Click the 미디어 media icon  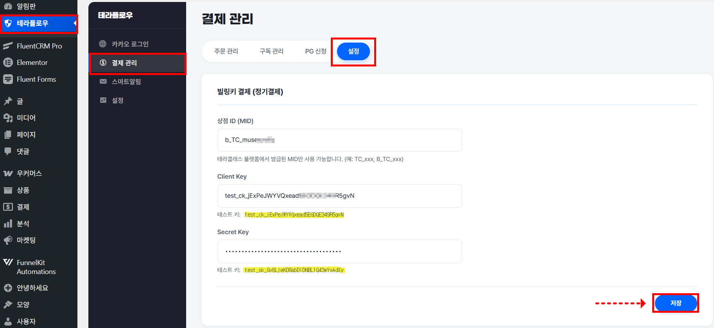[8, 118]
